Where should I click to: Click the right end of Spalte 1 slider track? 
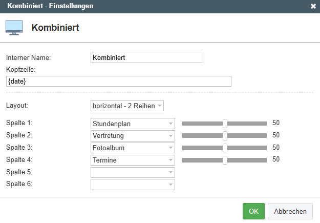[265, 124]
